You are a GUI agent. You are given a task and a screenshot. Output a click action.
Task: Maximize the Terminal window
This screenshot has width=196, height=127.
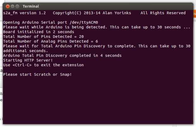(17, 6)
